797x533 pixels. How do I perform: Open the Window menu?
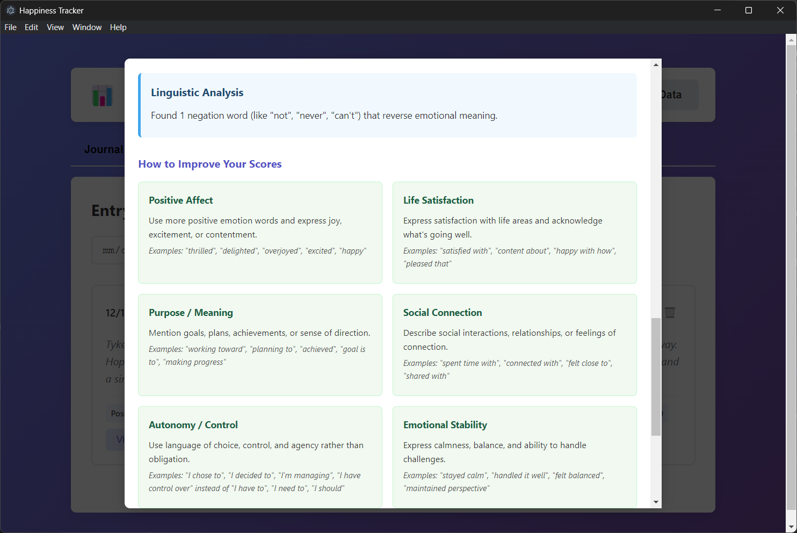87,27
